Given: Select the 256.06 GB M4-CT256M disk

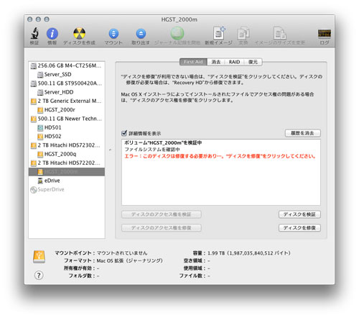Looking at the screenshot, I should [67, 65].
